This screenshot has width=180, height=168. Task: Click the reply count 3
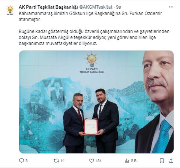pos(27,160)
